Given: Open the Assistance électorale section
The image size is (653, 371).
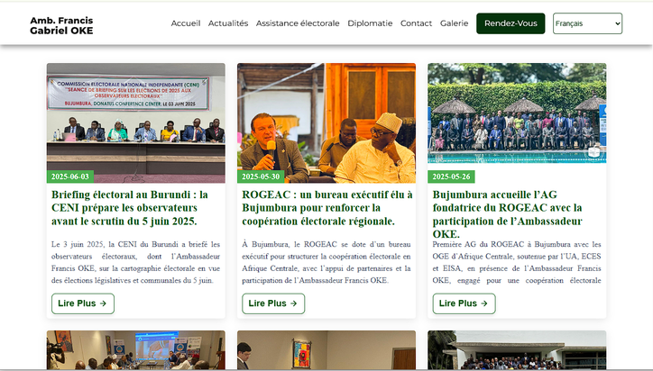Looking at the screenshot, I should tap(298, 23).
